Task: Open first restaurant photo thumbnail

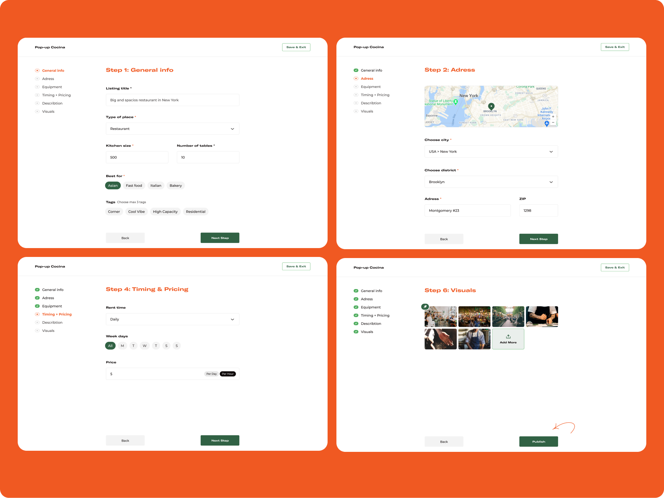Action: click(x=440, y=317)
